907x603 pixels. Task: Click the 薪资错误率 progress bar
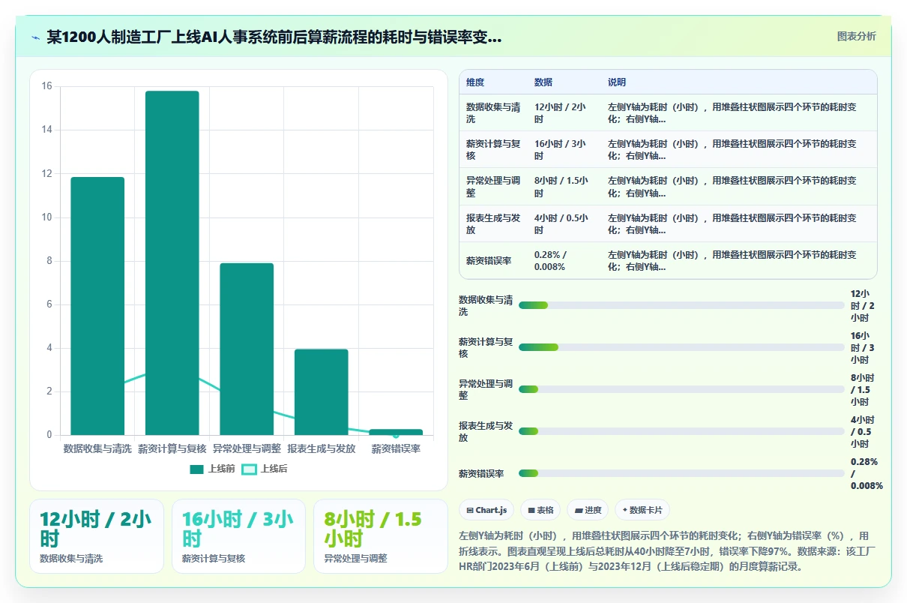click(681, 473)
